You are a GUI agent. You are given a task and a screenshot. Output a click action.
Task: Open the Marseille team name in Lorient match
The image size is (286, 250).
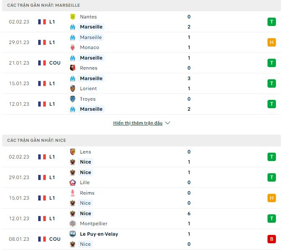pos(91,78)
